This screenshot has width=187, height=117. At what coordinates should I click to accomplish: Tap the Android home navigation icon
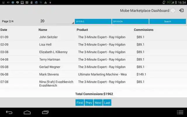(x=27, y=112)
